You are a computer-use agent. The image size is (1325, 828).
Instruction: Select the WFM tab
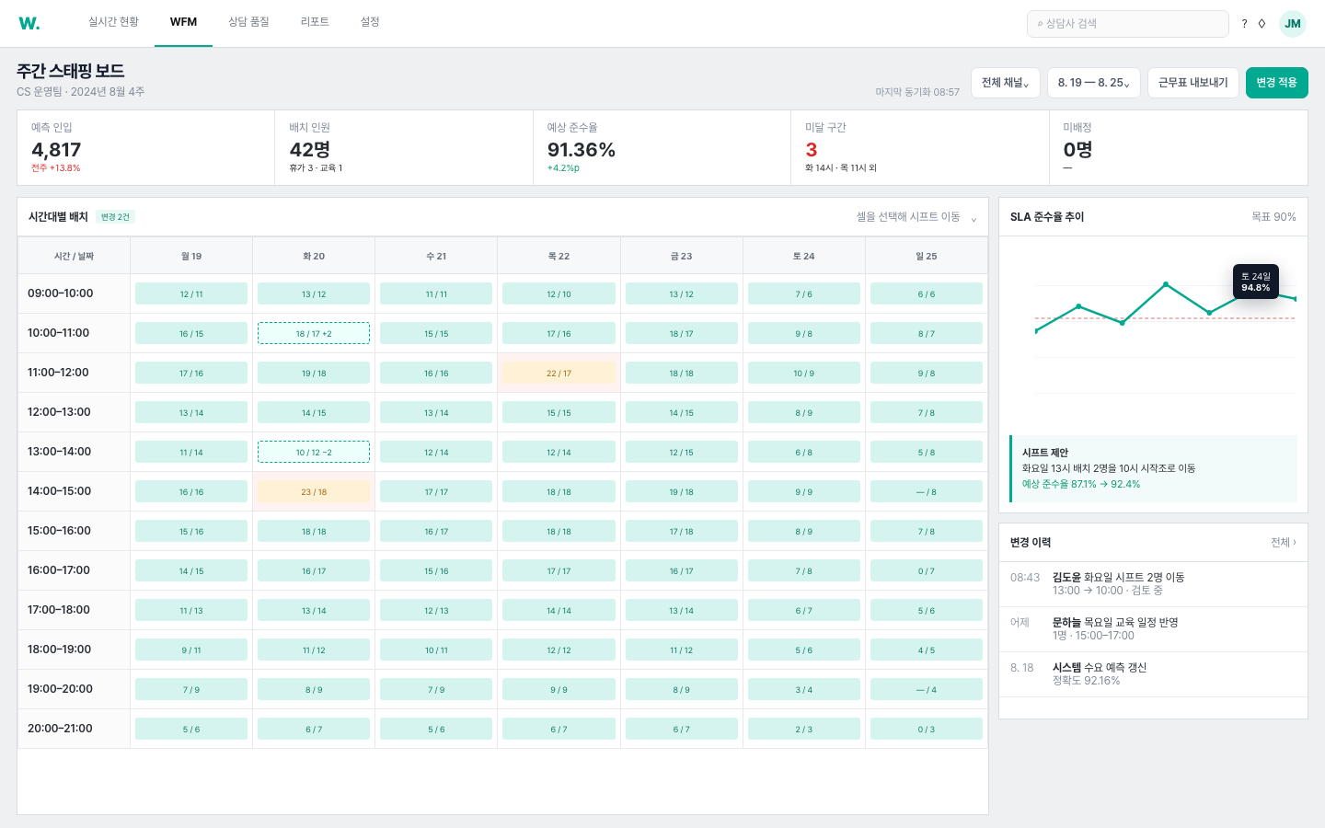point(183,22)
